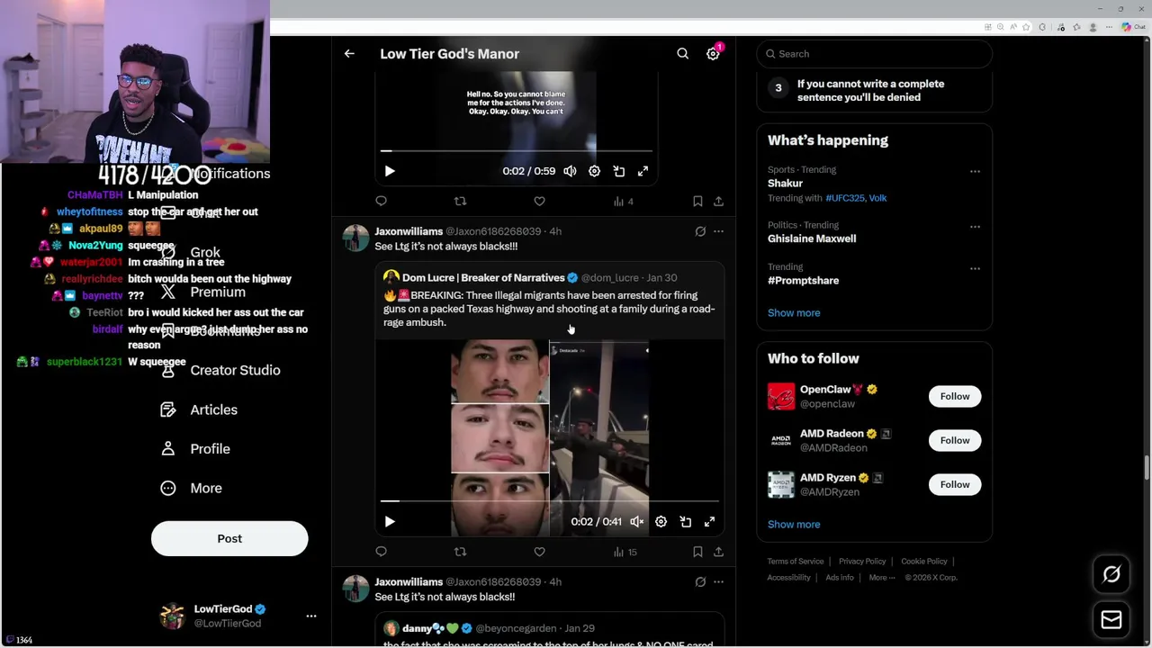This screenshot has height=648, width=1152.
Task: Open the AMD Radeon profile avatar
Action: (x=781, y=440)
